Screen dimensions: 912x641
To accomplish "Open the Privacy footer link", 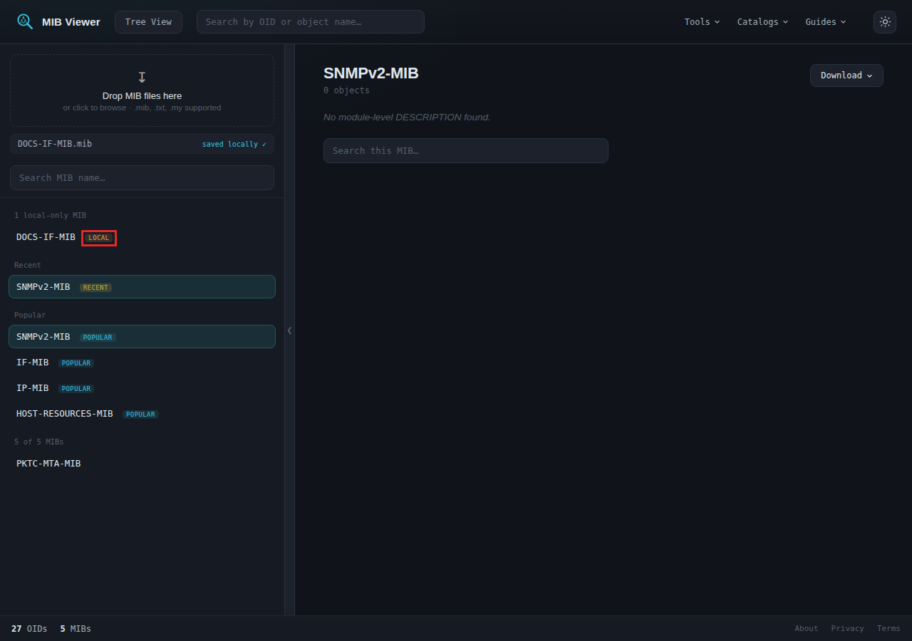I will [x=847, y=628].
